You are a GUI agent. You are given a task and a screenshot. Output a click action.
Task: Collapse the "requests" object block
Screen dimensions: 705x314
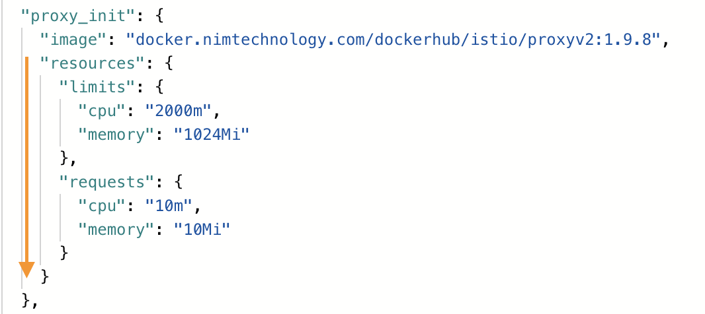tap(107, 182)
